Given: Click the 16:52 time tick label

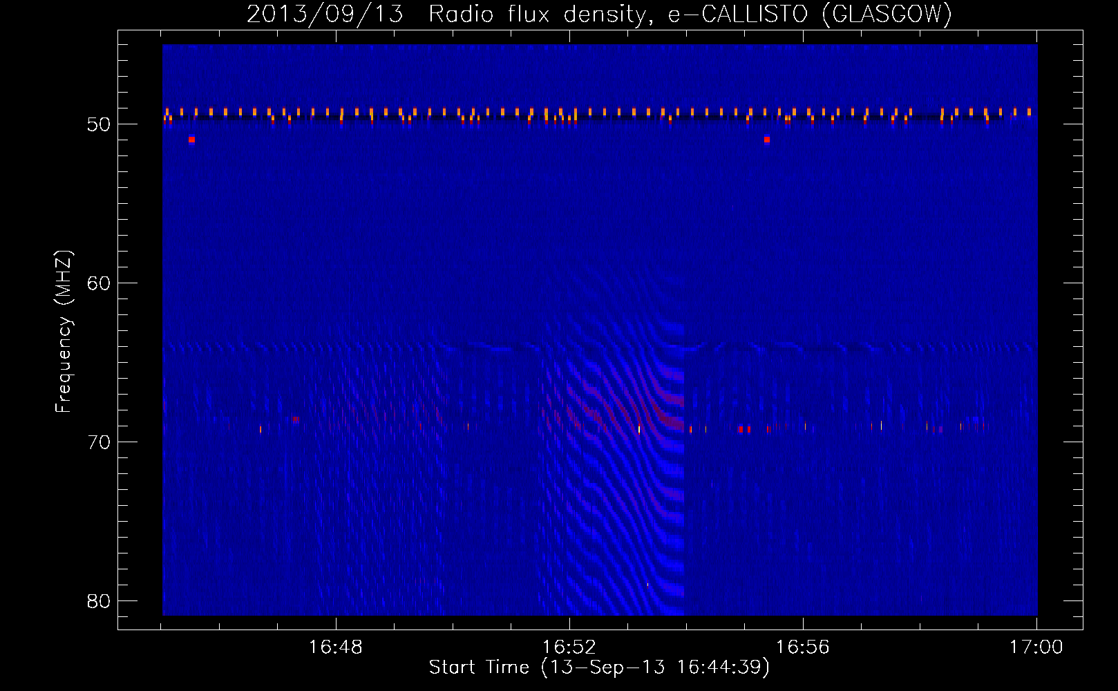Looking at the screenshot, I should (x=569, y=647).
